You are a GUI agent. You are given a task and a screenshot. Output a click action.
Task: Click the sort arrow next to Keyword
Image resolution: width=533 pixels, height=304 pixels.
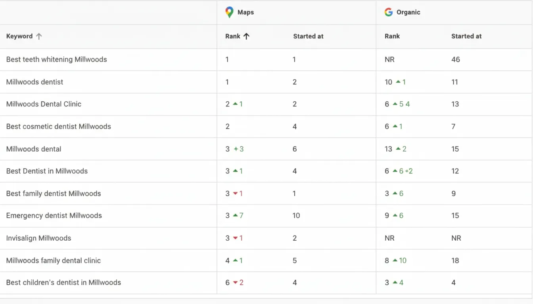(x=39, y=36)
